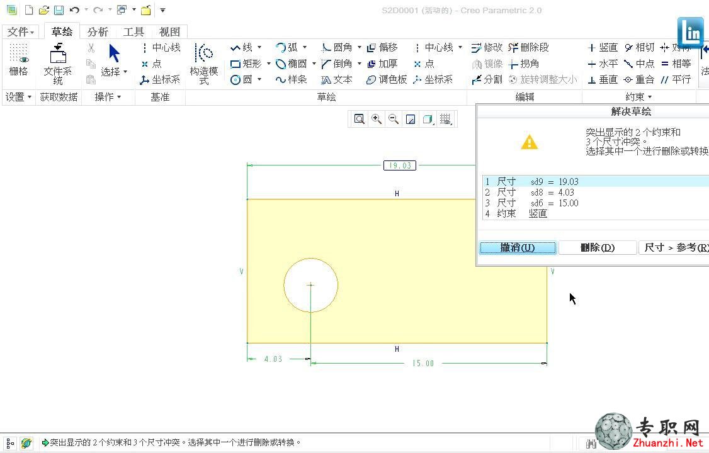
Task: Click the 删除(D) button
Action: 598,247
